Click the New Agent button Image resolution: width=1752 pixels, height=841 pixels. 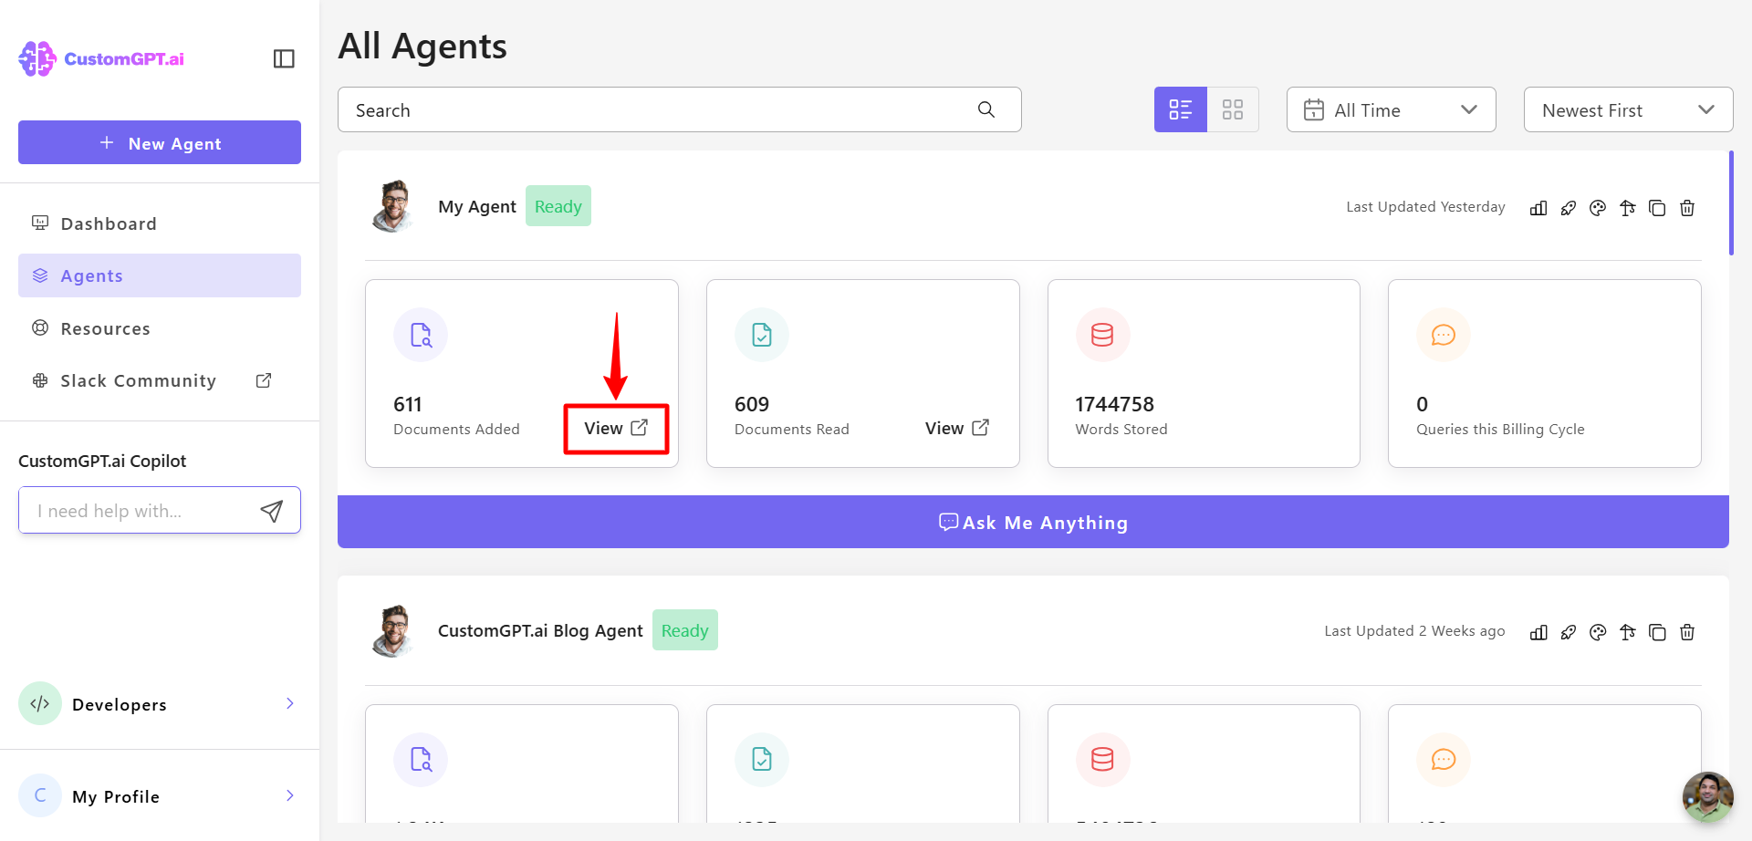160,142
